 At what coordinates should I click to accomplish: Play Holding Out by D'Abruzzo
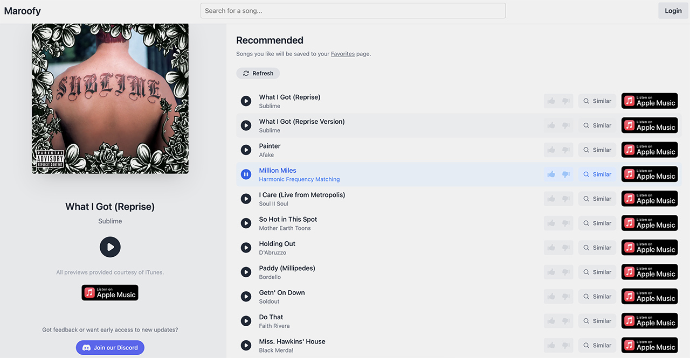click(x=246, y=248)
